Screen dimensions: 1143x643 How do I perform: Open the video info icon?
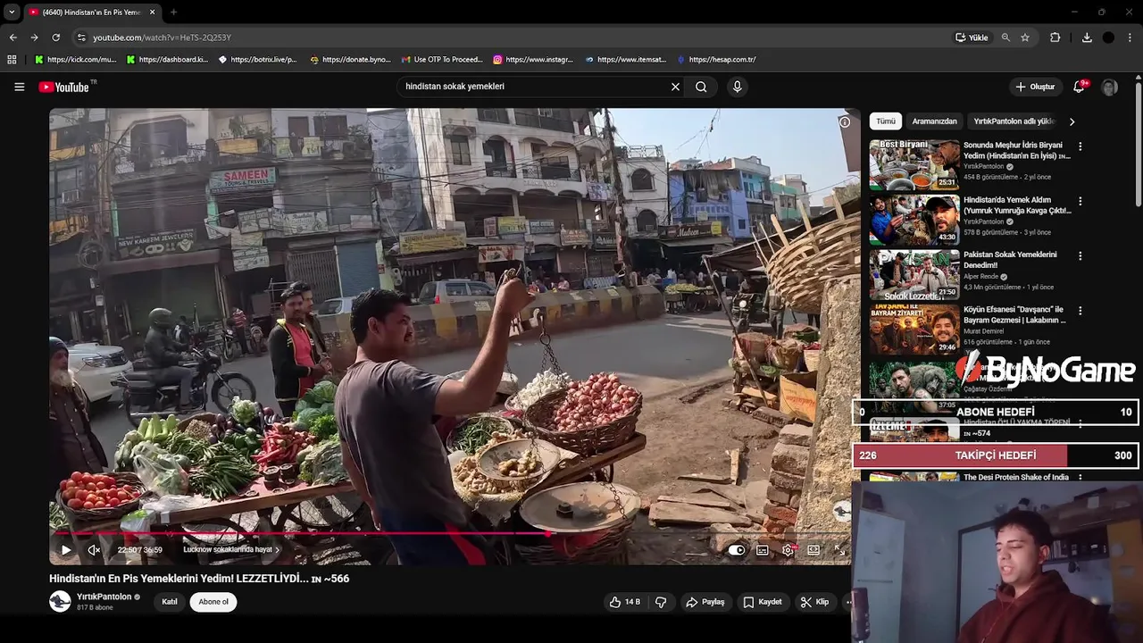point(844,121)
